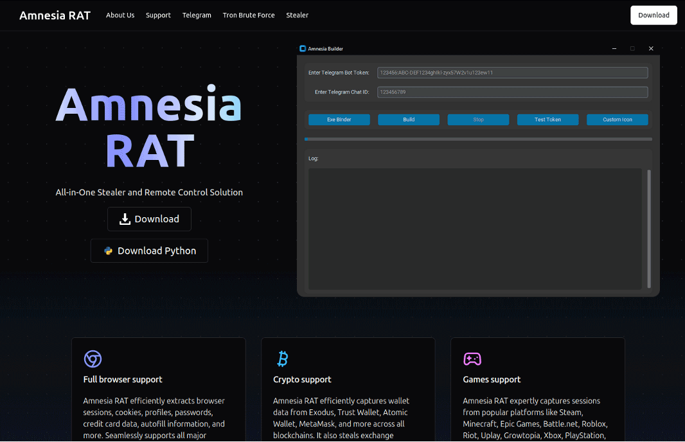Click the scrollbar beside the Log panel
Screen dimensions: 685x442
[x=649, y=228]
